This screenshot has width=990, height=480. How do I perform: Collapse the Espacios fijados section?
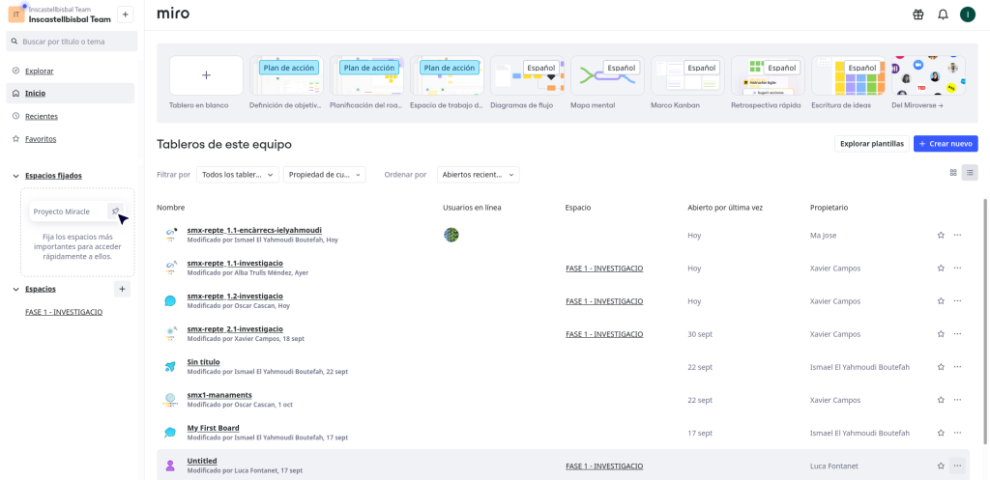[16, 176]
